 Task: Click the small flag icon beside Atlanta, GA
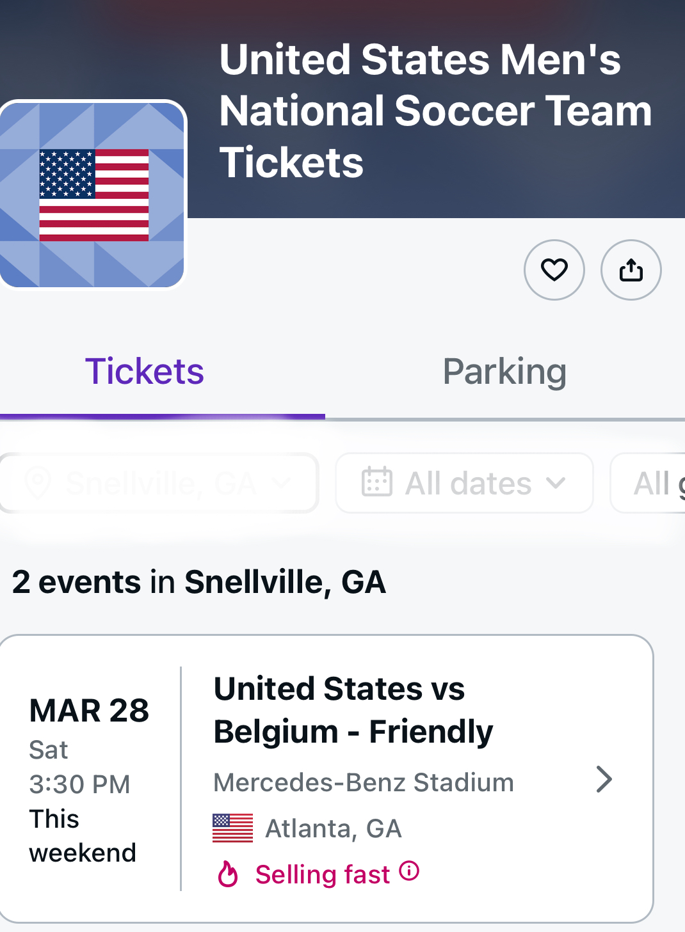tap(232, 828)
